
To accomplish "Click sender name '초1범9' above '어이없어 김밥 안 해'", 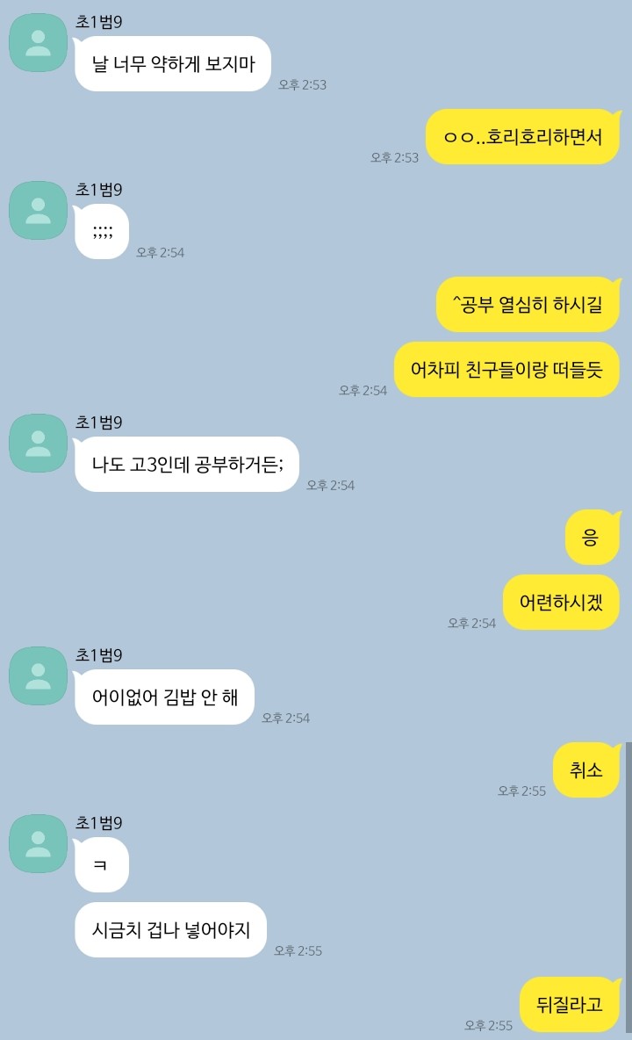I will (x=98, y=655).
